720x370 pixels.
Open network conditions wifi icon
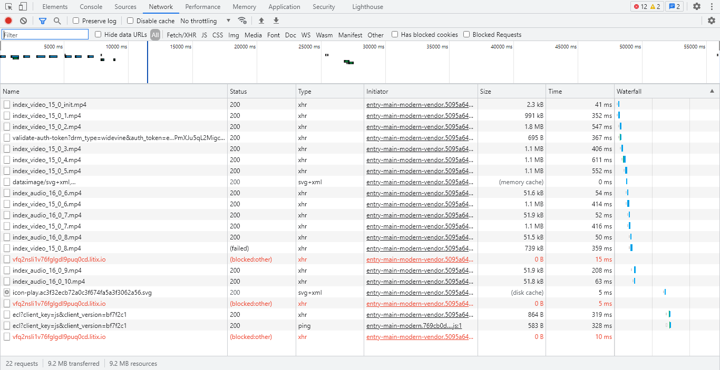pos(242,21)
